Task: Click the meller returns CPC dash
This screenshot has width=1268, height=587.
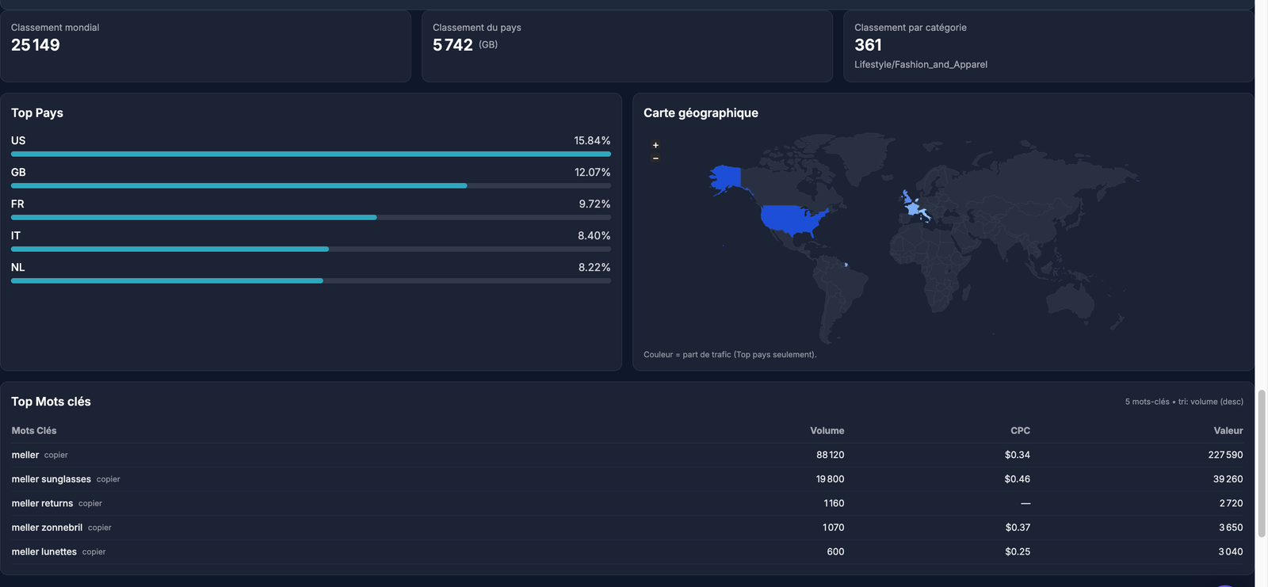Action: [1025, 504]
